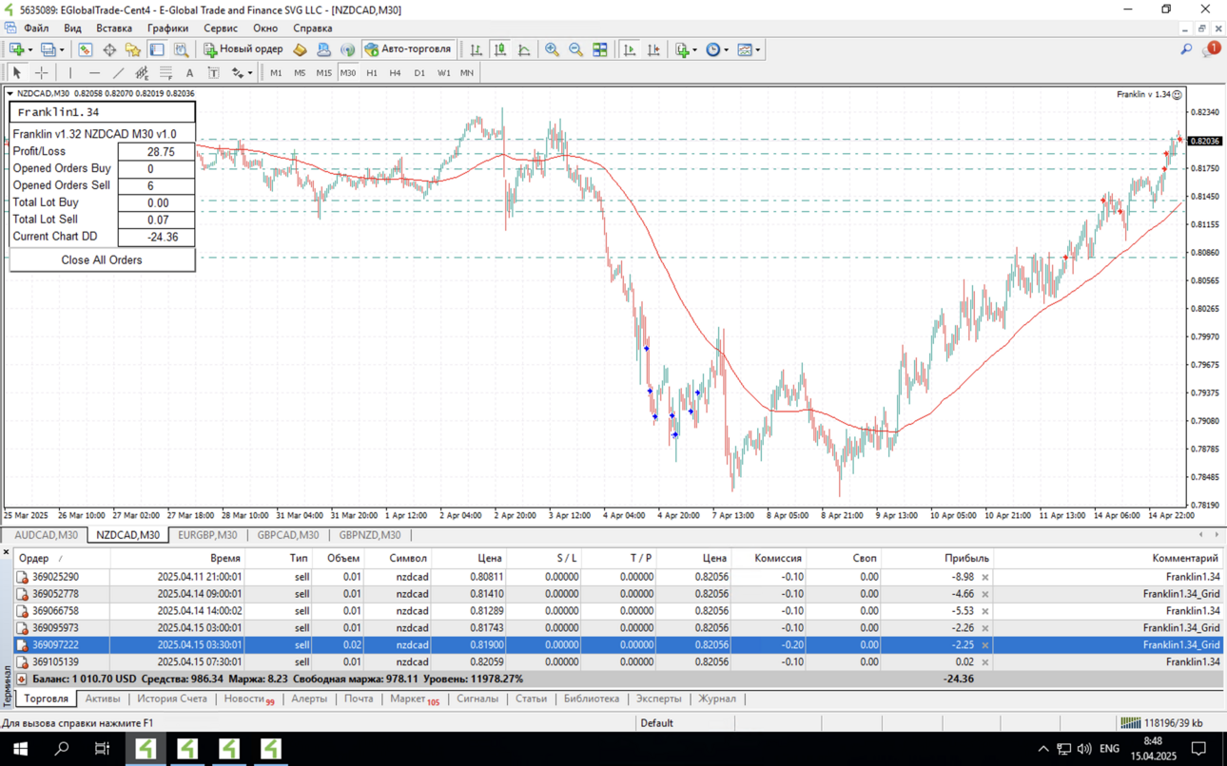This screenshot has width=1227, height=766.
Task: Click the tile windows icon
Action: pos(600,49)
